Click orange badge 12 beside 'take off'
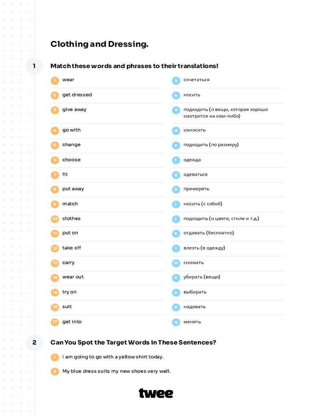 pyautogui.click(x=55, y=248)
